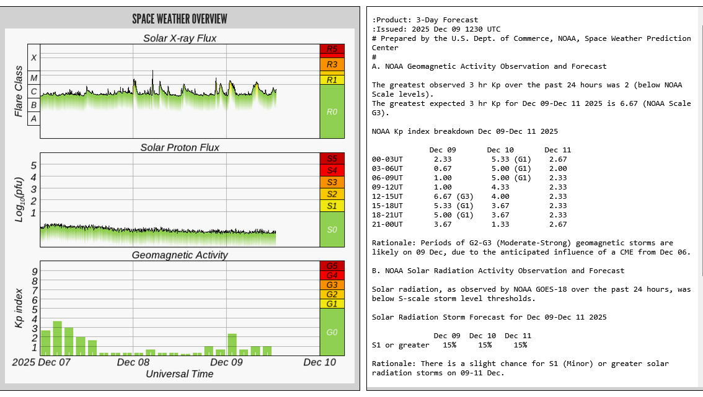Click the yellow S1 scale block
The height and width of the screenshot is (397, 703).
click(x=332, y=206)
